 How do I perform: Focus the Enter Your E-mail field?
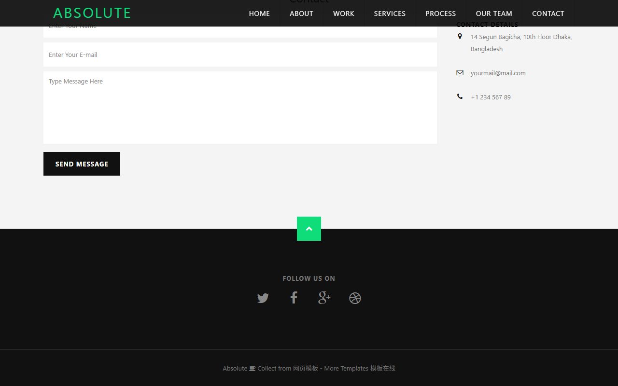240,55
